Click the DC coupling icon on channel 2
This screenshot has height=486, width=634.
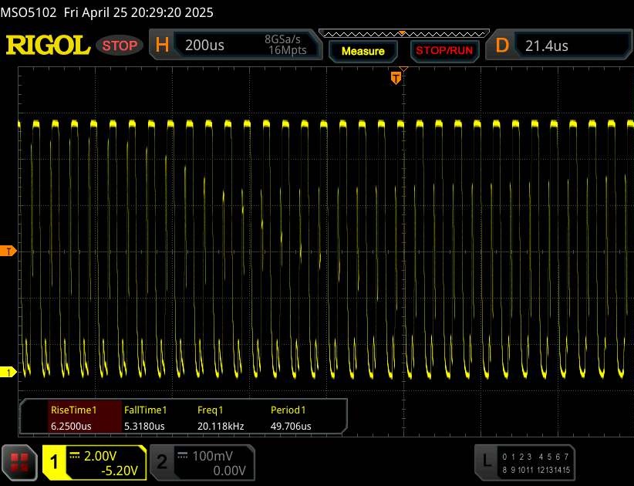click(x=183, y=456)
